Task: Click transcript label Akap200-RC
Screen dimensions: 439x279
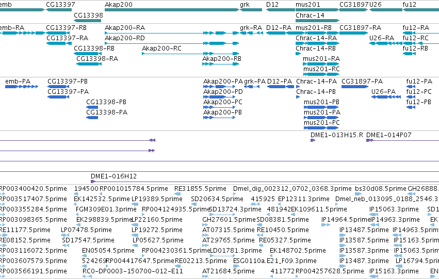Action: click(161, 48)
